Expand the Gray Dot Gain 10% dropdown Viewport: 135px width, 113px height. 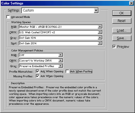click(100, 38)
